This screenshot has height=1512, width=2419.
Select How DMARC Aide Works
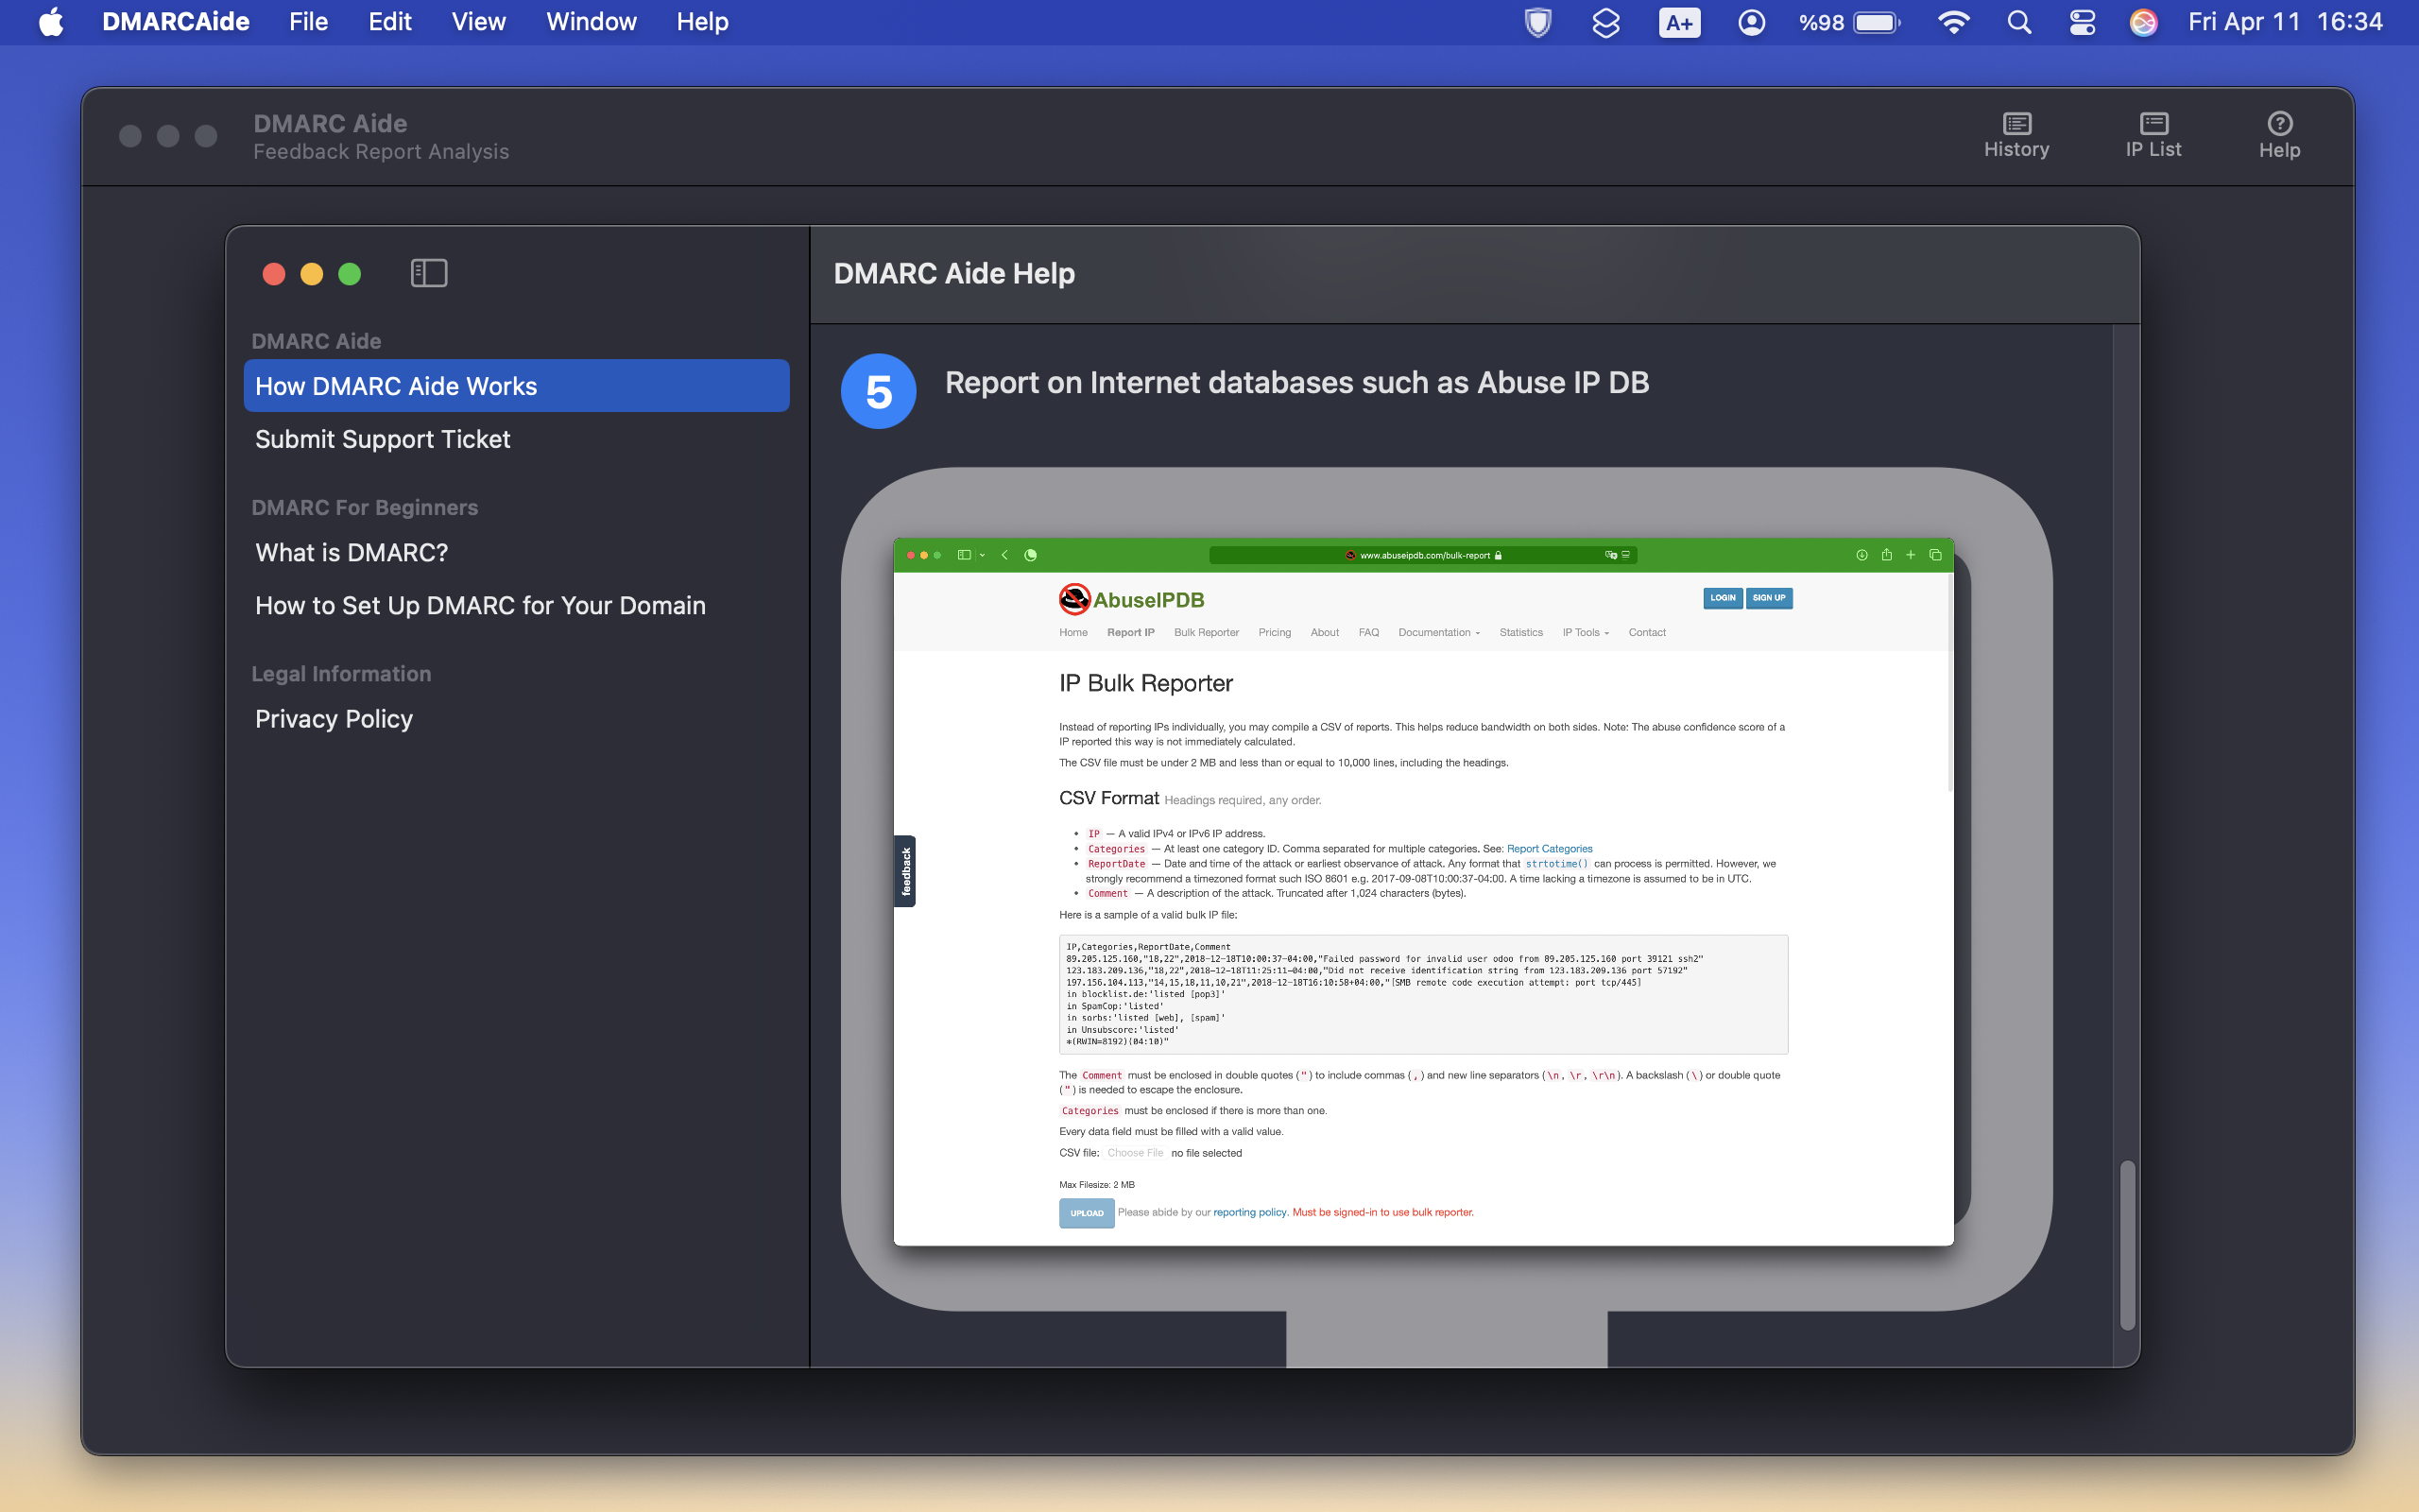pos(517,386)
